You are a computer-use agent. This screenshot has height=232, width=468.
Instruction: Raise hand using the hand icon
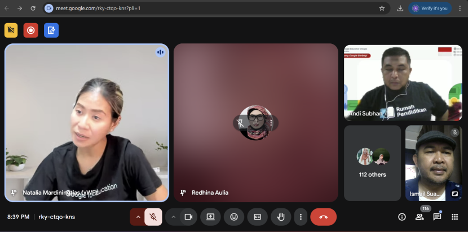[280, 217]
